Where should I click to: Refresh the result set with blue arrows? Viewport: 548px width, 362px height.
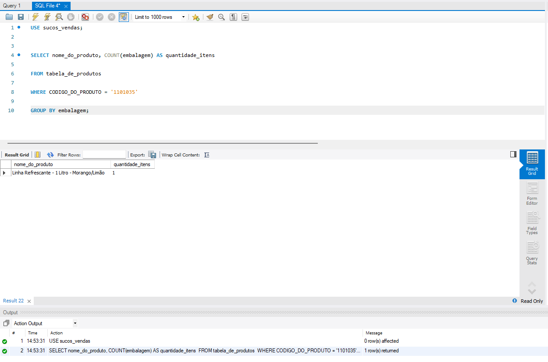point(50,155)
